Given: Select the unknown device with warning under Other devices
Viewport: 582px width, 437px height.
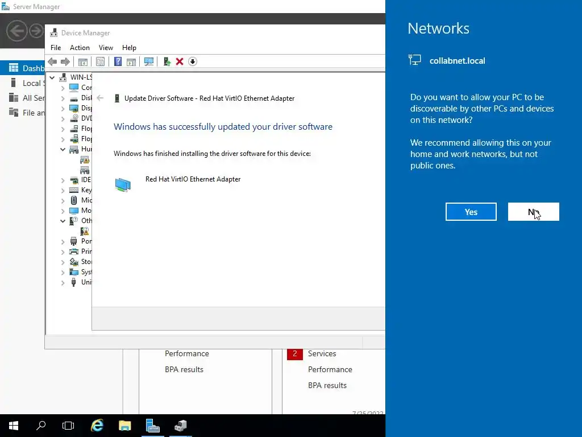Looking at the screenshot, I should pyautogui.click(x=85, y=231).
